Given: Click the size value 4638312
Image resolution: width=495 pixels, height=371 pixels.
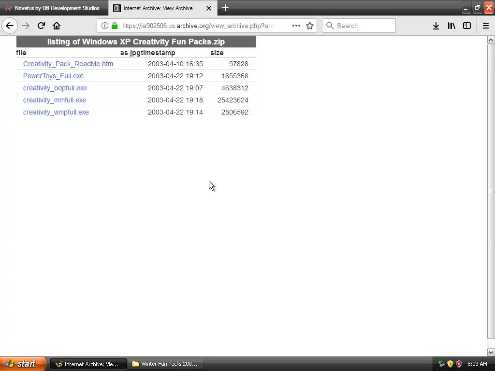Looking at the screenshot, I should (x=235, y=88).
